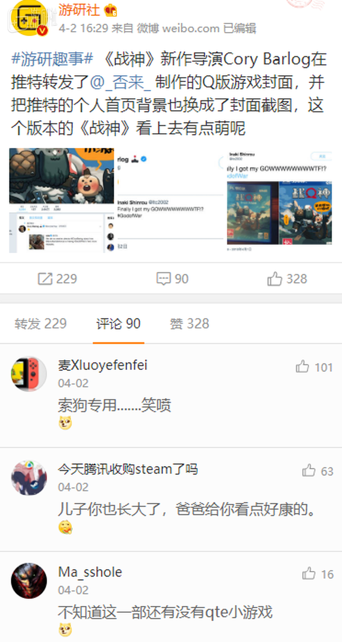
Task: Like 麦Xluoyefenfei's comment (101 likes)
Action: [x=302, y=366]
